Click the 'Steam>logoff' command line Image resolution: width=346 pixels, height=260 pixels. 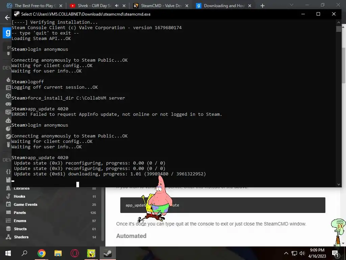28,82
